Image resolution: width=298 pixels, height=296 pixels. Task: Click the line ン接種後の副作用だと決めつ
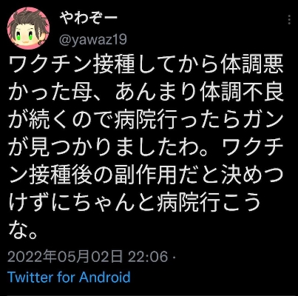(x=146, y=176)
